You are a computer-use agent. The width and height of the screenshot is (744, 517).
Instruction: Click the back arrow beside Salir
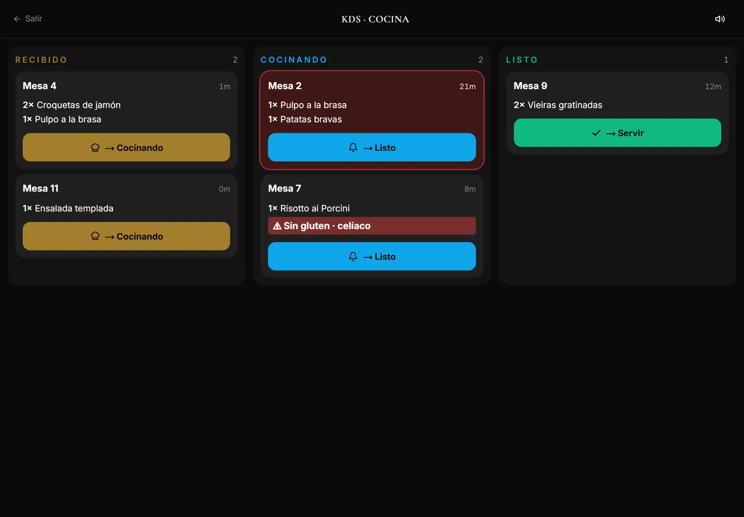17,19
